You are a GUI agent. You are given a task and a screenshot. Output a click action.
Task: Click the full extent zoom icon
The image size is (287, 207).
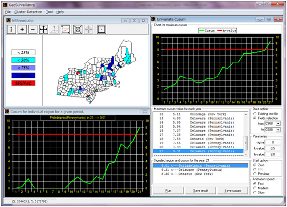78,29
